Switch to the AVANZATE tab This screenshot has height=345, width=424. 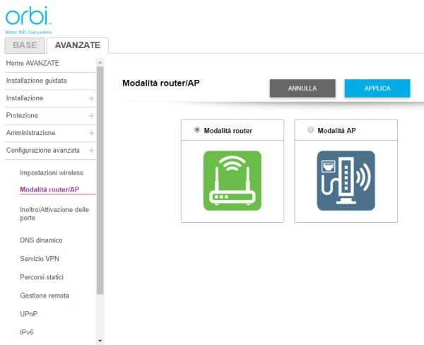pos(78,45)
